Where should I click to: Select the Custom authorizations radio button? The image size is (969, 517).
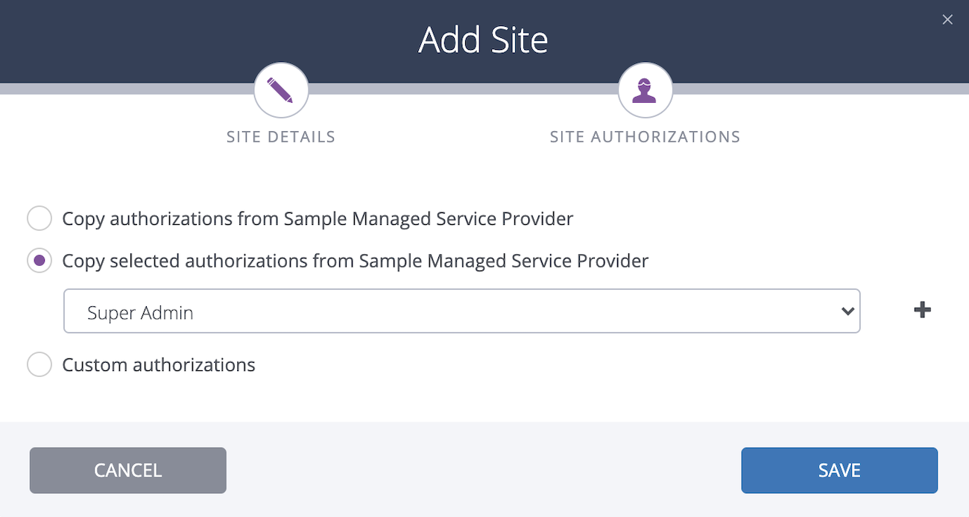tap(39, 364)
